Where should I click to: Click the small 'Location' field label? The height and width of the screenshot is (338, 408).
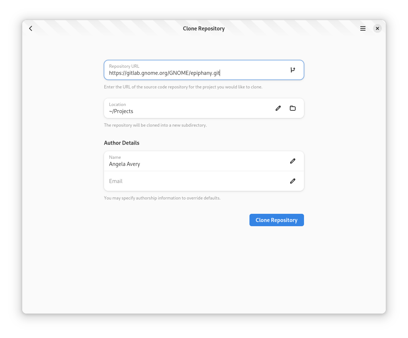coord(117,105)
